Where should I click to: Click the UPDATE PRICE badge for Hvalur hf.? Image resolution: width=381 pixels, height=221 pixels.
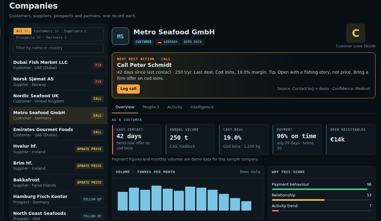point(89,149)
